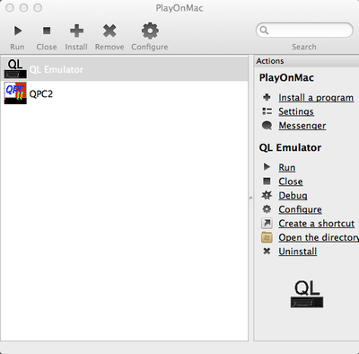Click the splitter handle between list and Actions
This screenshot has height=354, width=359.
point(250,198)
